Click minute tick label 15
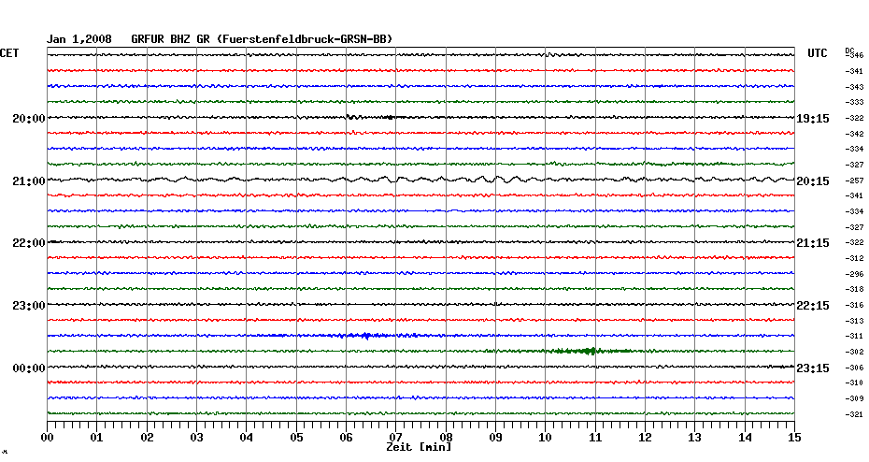This screenshot has height=462, width=869. click(795, 438)
